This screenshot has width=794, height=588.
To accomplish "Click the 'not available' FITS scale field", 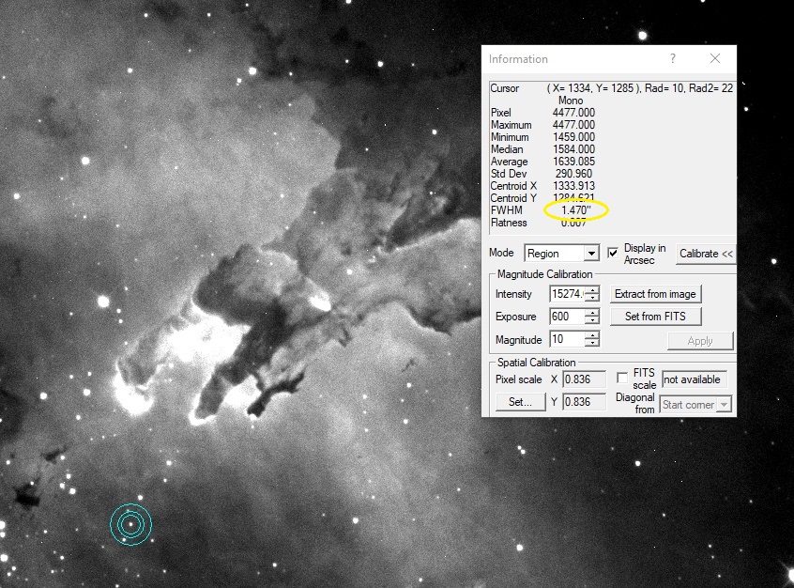I will [x=695, y=379].
